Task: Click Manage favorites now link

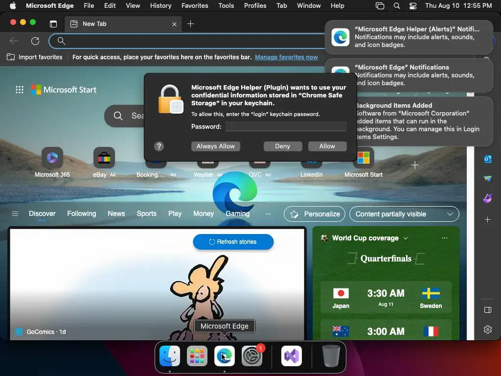Action: pyautogui.click(x=286, y=57)
